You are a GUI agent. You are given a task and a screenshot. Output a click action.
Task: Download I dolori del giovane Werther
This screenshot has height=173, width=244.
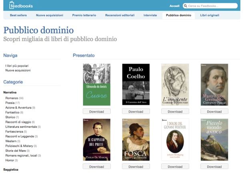tap(175, 167)
